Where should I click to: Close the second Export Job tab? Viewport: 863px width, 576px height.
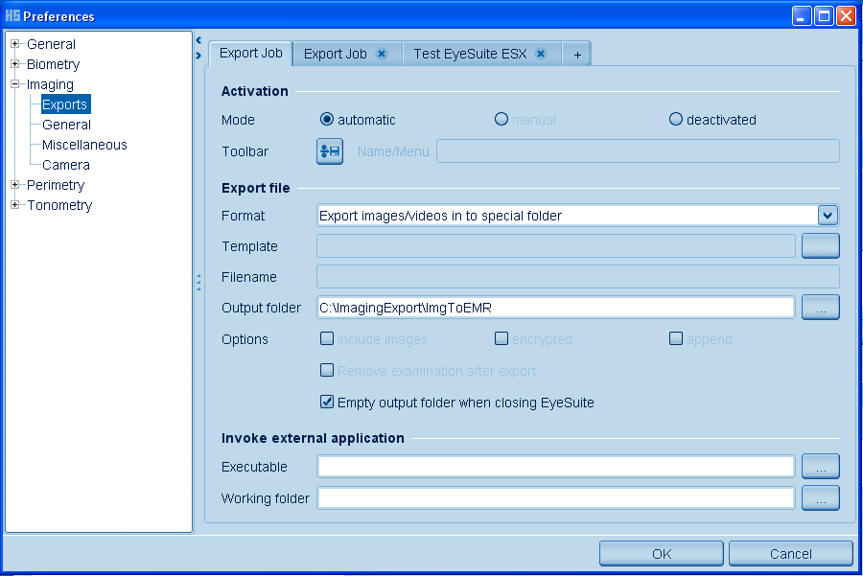382,55
